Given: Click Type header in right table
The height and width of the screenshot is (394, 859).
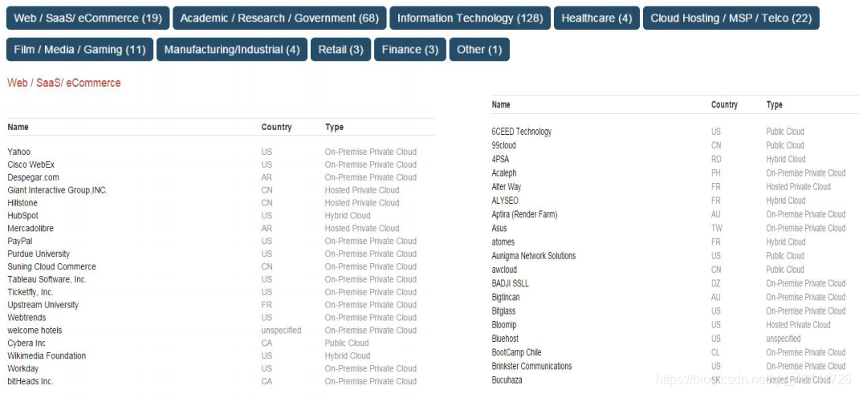Looking at the screenshot, I should tap(774, 104).
